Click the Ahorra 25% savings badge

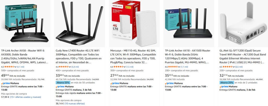[x=227, y=83]
